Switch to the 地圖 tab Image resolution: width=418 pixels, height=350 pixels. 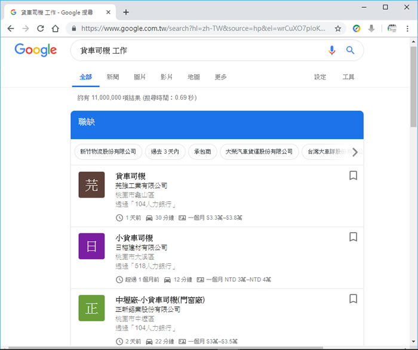(x=193, y=77)
